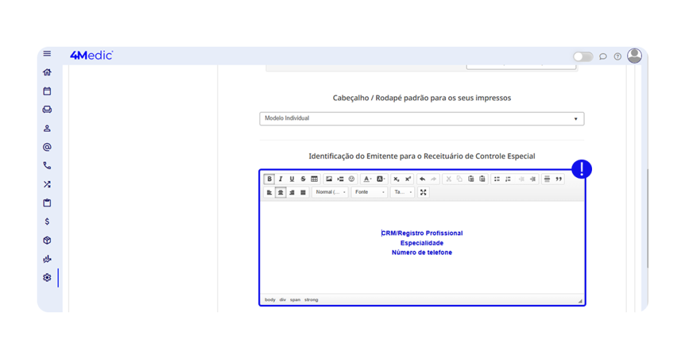Toggle bold formatting in the editor
The height and width of the screenshot is (359, 685).
click(x=270, y=179)
